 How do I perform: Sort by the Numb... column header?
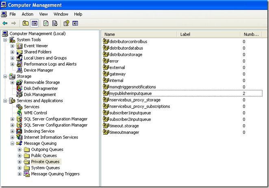[x=251, y=34]
